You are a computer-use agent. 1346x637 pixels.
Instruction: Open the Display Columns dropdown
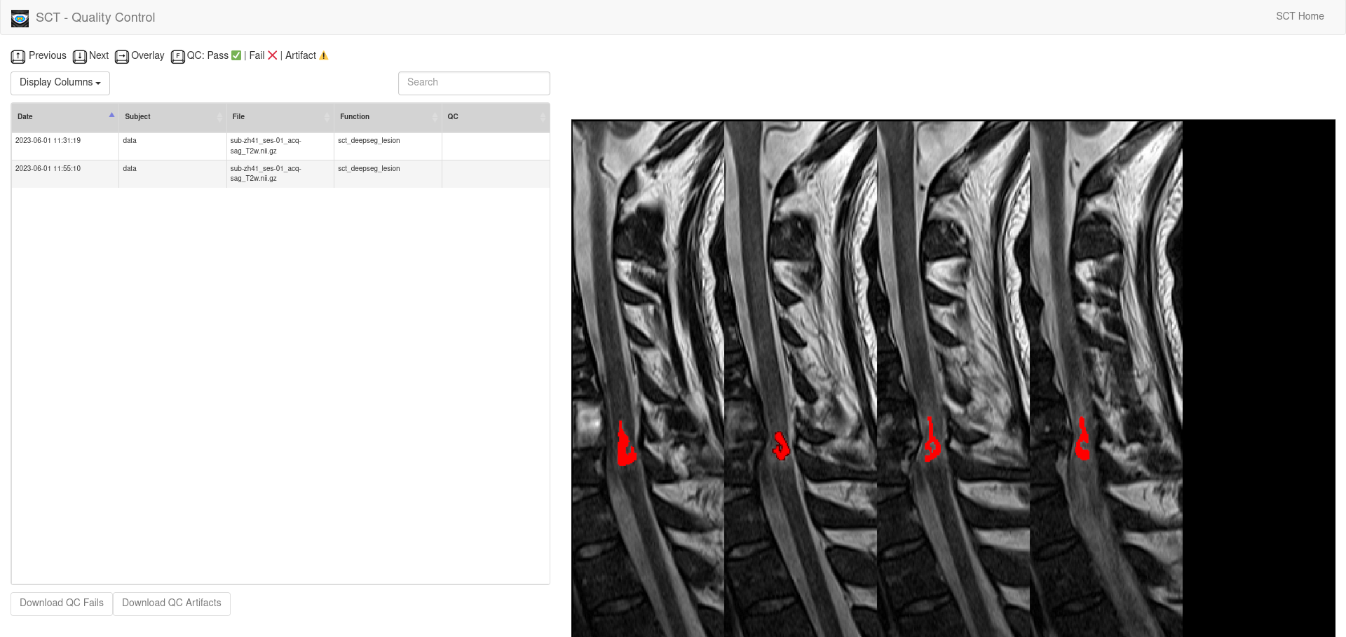click(60, 83)
